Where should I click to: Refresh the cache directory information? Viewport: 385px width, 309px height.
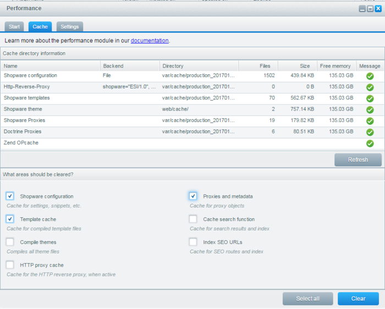[x=358, y=160]
